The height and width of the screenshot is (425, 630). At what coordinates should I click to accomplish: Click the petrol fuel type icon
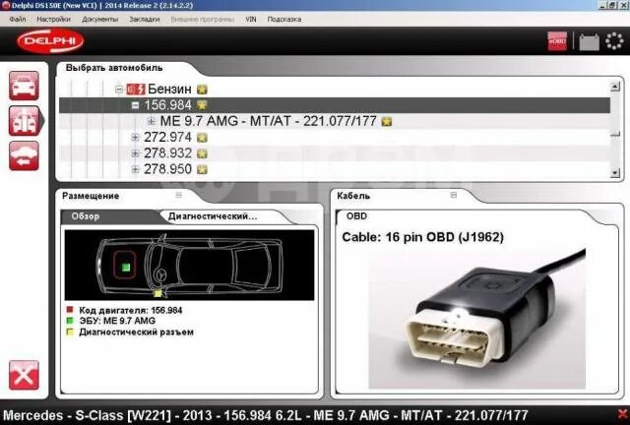[136, 90]
